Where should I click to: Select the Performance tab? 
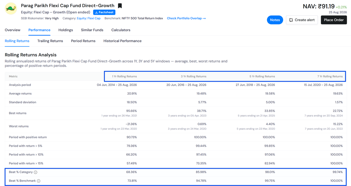tap(39, 30)
